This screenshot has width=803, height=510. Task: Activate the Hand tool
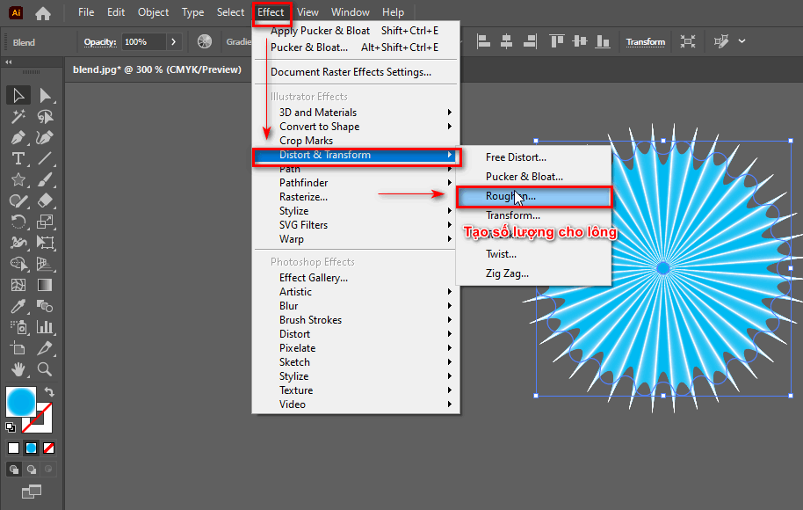point(18,368)
